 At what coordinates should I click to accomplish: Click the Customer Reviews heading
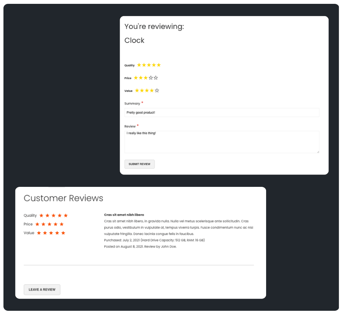64,198
